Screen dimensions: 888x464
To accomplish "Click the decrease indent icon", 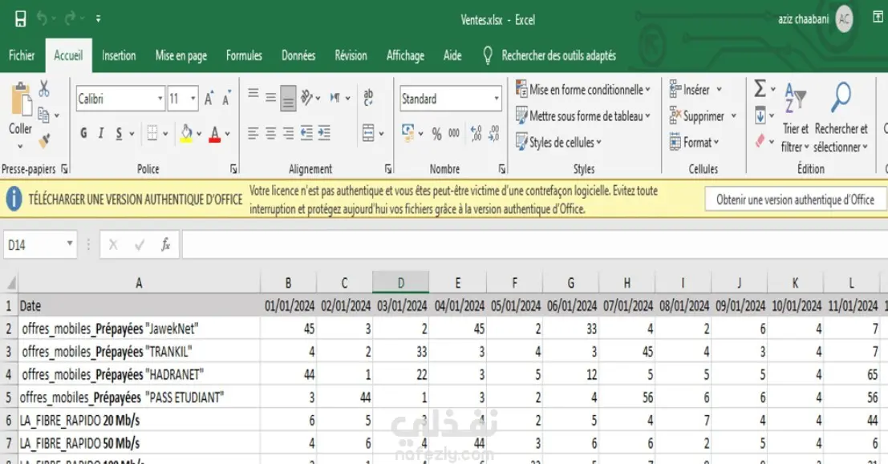I will click(x=306, y=134).
